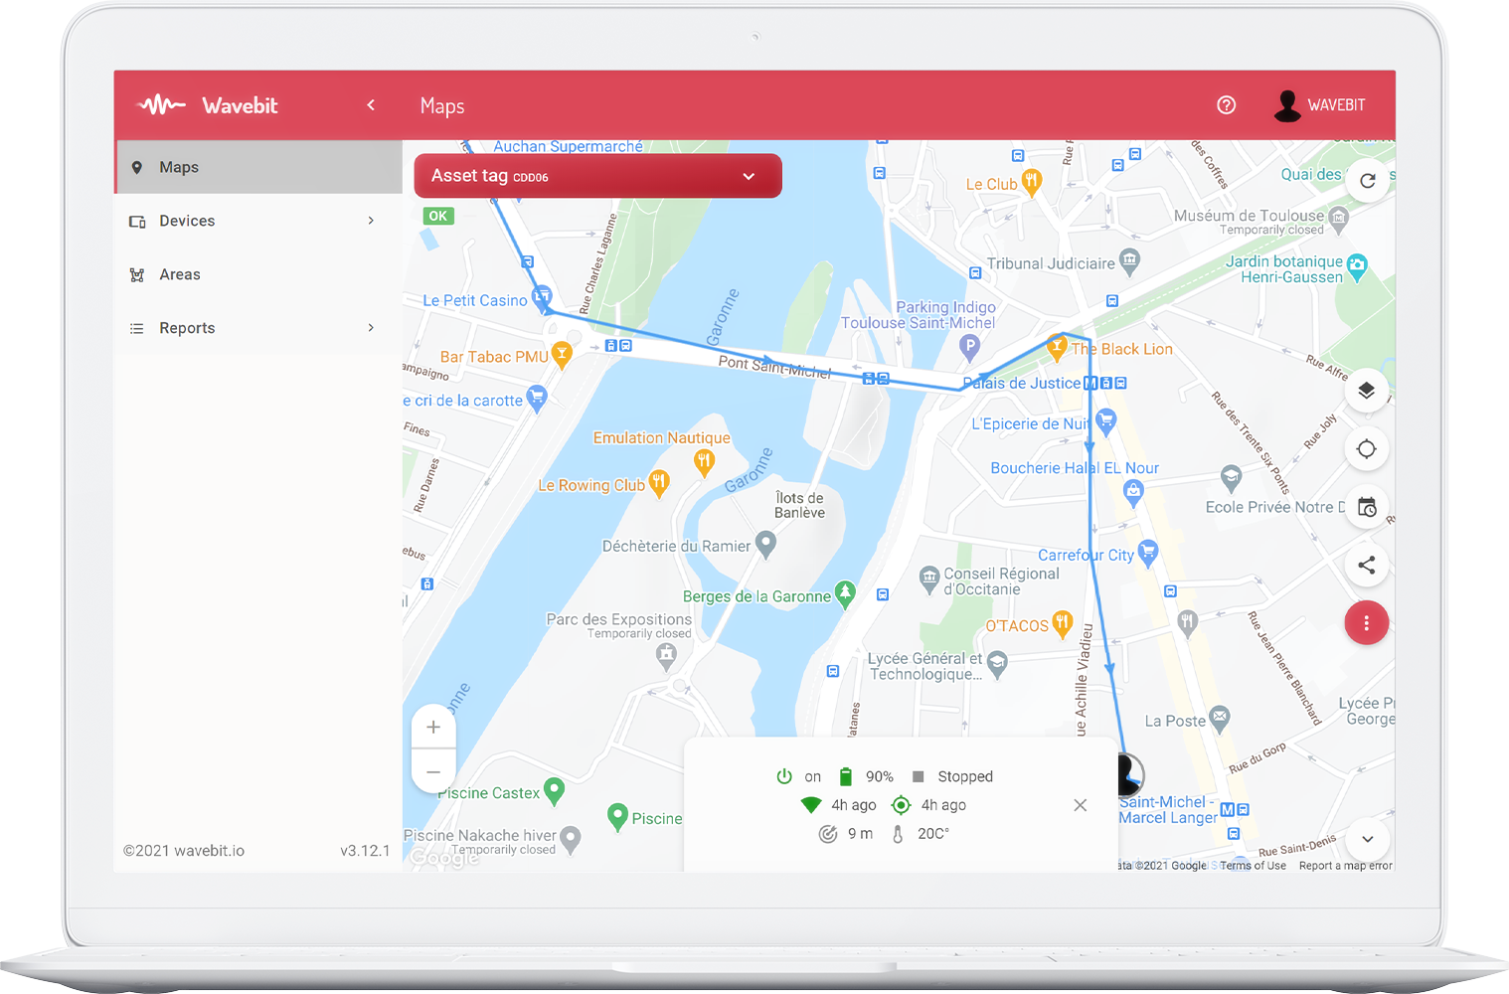The image size is (1509, 994).
Task: Open the Maps sidebar item
Action: [258, 167]
